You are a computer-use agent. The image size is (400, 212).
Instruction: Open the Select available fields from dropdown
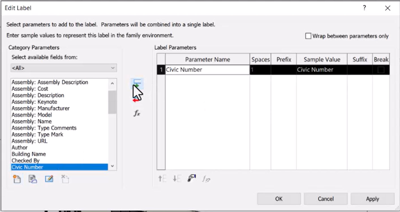[64, 68]
